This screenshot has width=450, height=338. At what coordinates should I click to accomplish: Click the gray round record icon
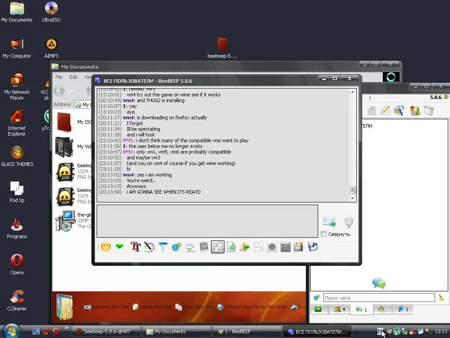[x=272, y=247]
